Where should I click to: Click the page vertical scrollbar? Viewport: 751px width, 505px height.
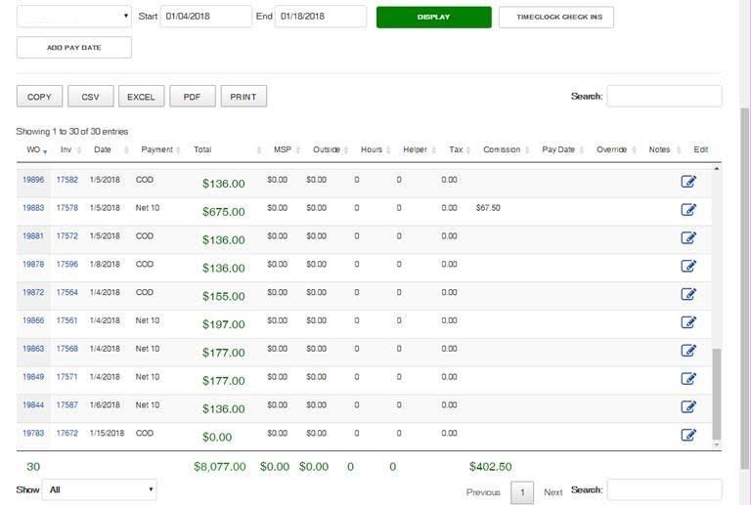[744, 287]
